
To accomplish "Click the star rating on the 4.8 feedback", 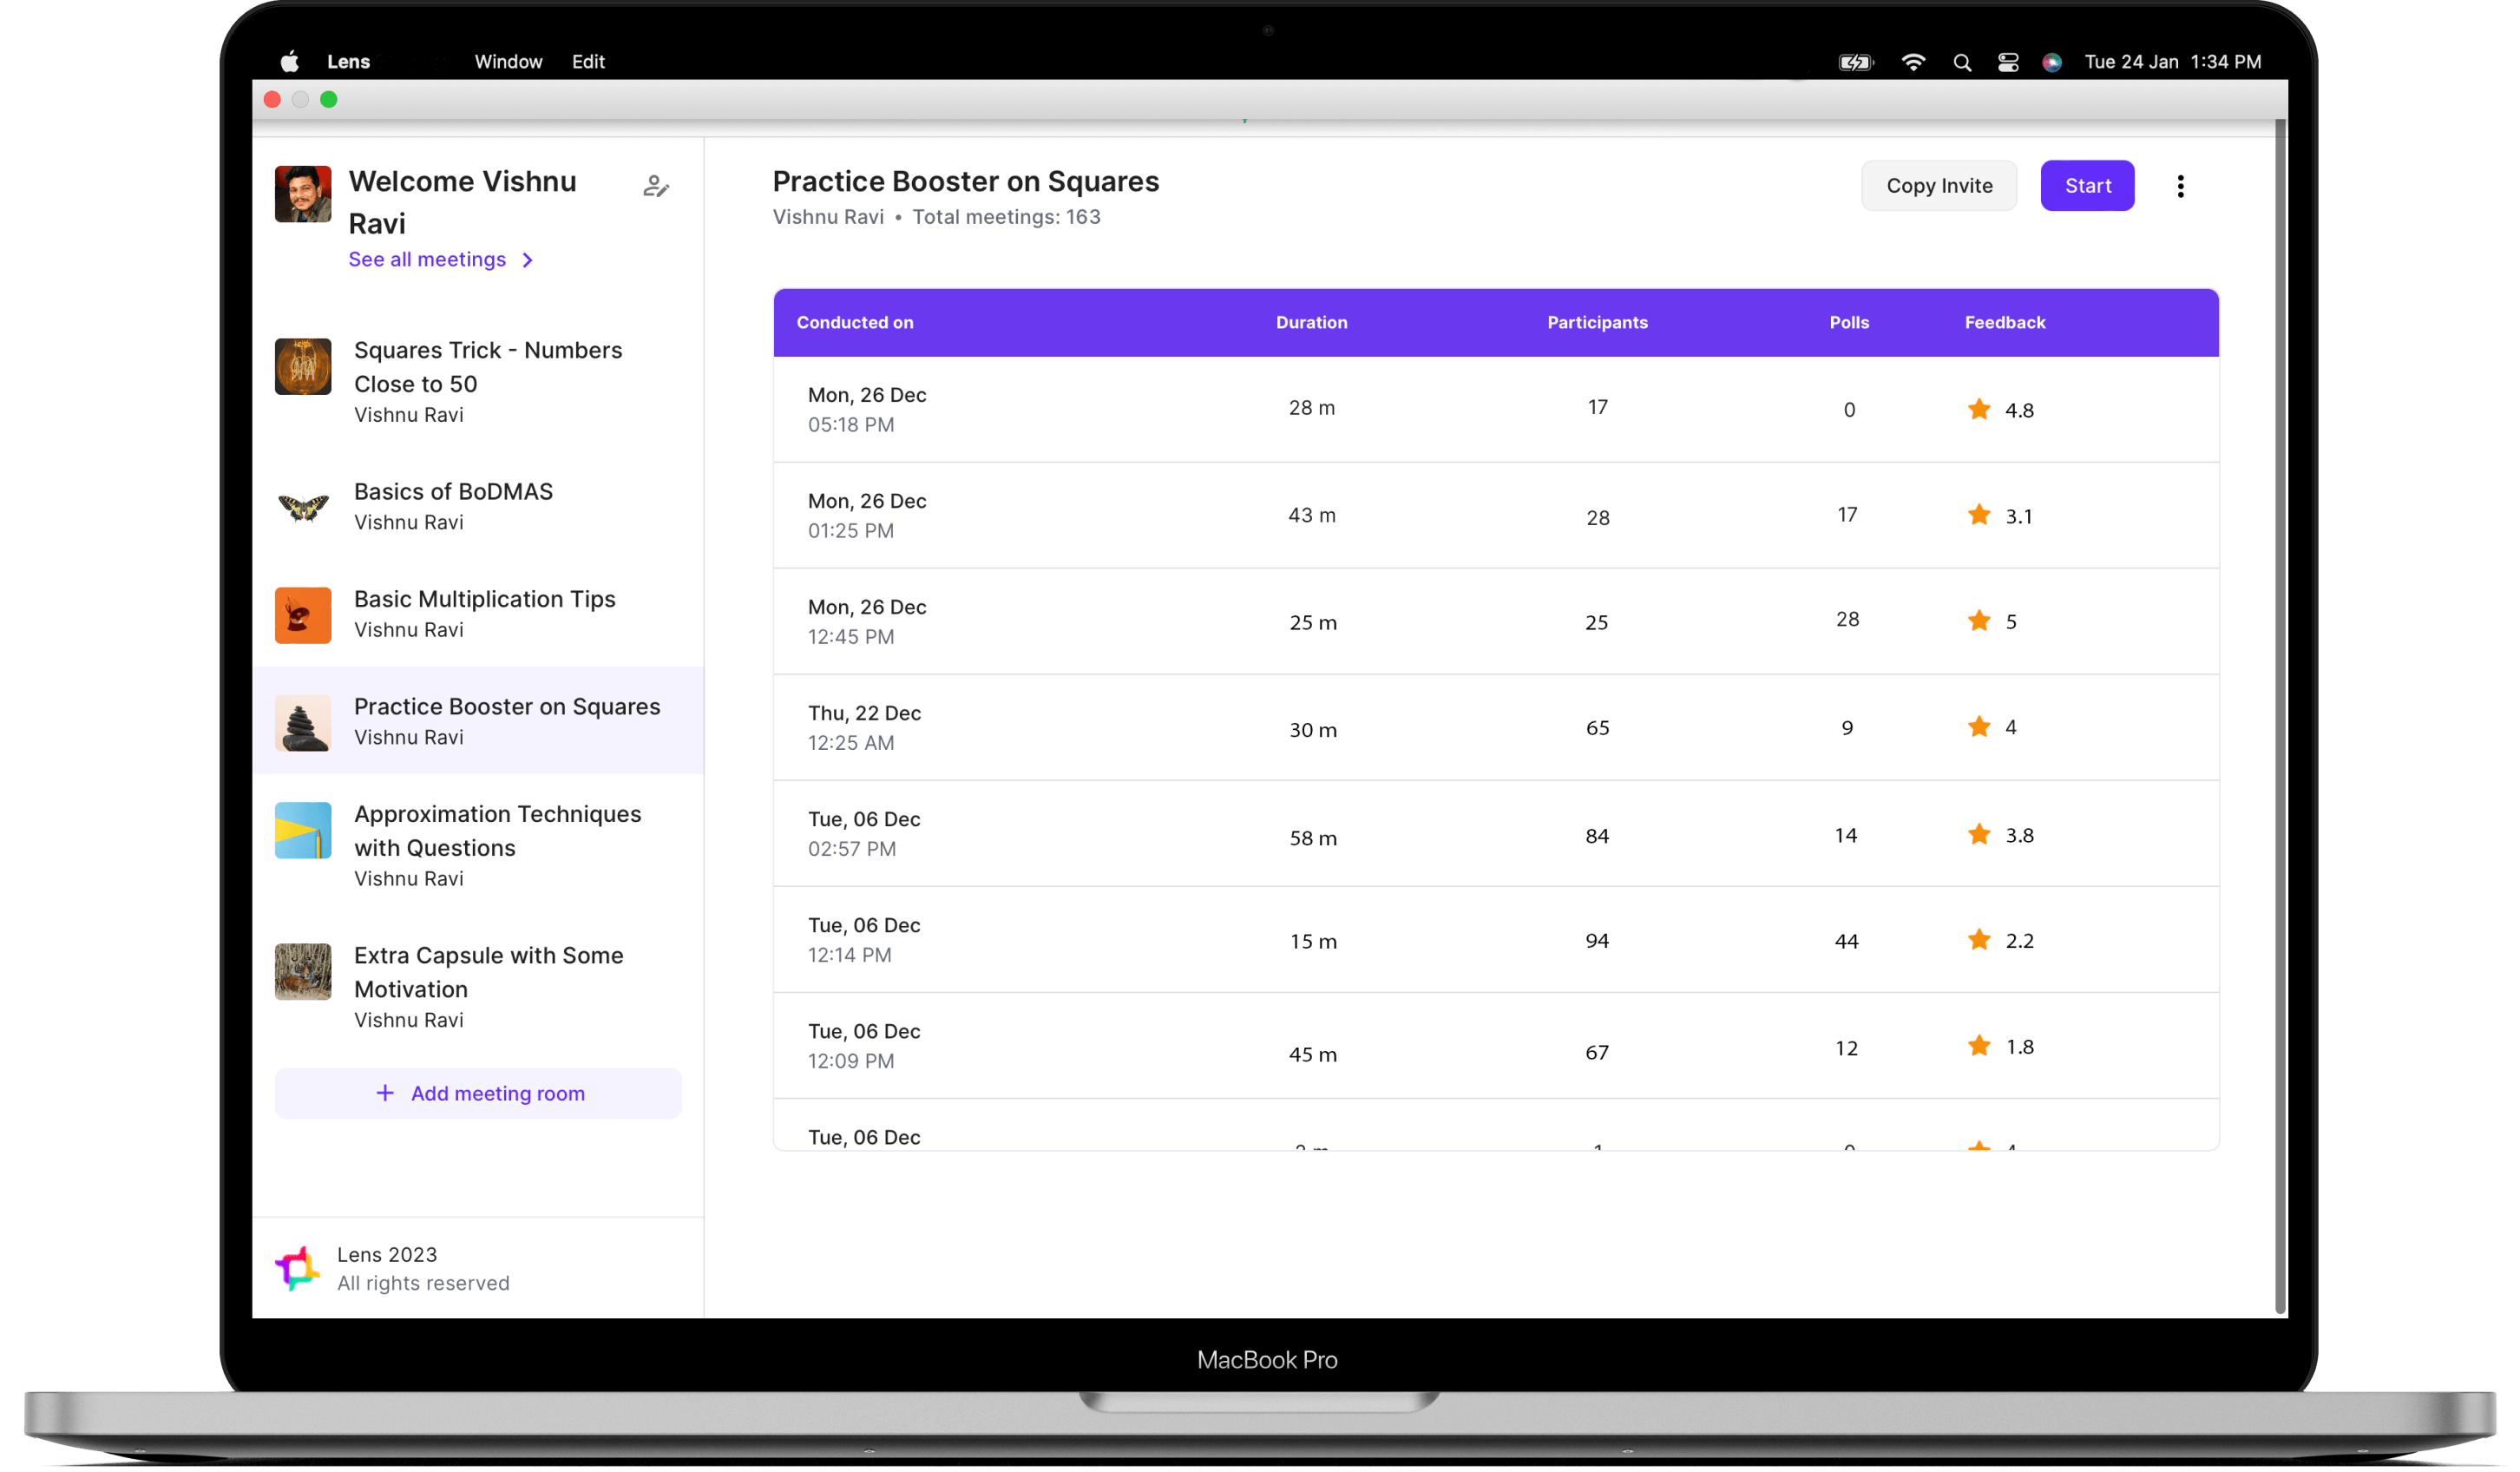I will tap(1979, 409).
